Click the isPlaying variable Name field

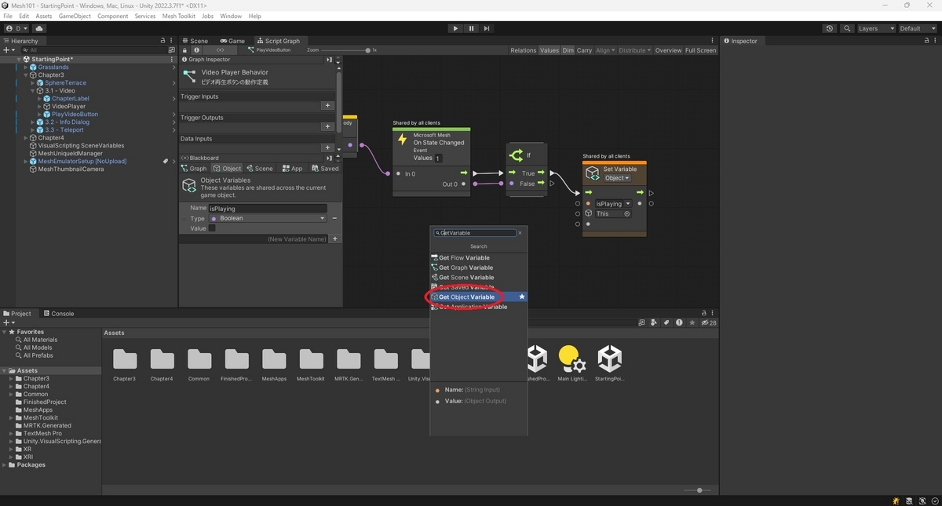point(267,209)
